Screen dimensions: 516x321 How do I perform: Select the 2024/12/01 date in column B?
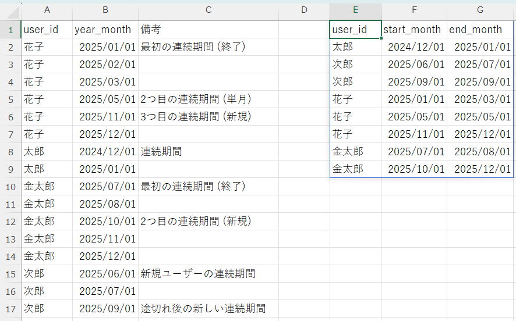click(x=106, y=152)
